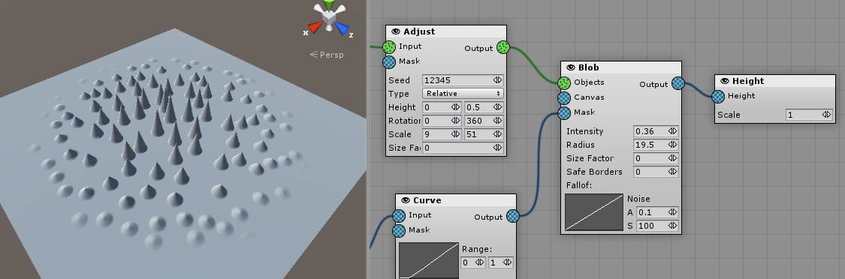Click the Blob node Output connector
Image resolution: width=845 pixels, height=279 pixels.
click(x=678, y=83)
